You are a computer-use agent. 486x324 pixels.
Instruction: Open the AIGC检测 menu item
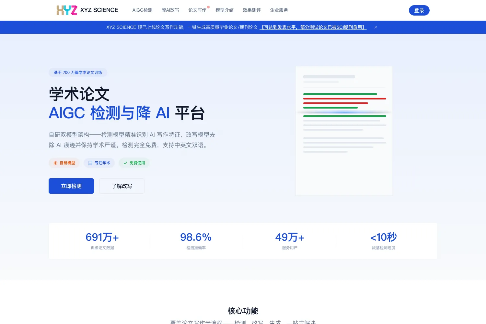click(142, 10)
